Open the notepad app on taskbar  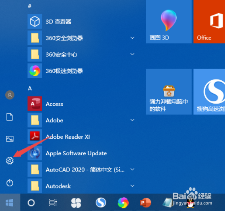[x=167, y=203]
